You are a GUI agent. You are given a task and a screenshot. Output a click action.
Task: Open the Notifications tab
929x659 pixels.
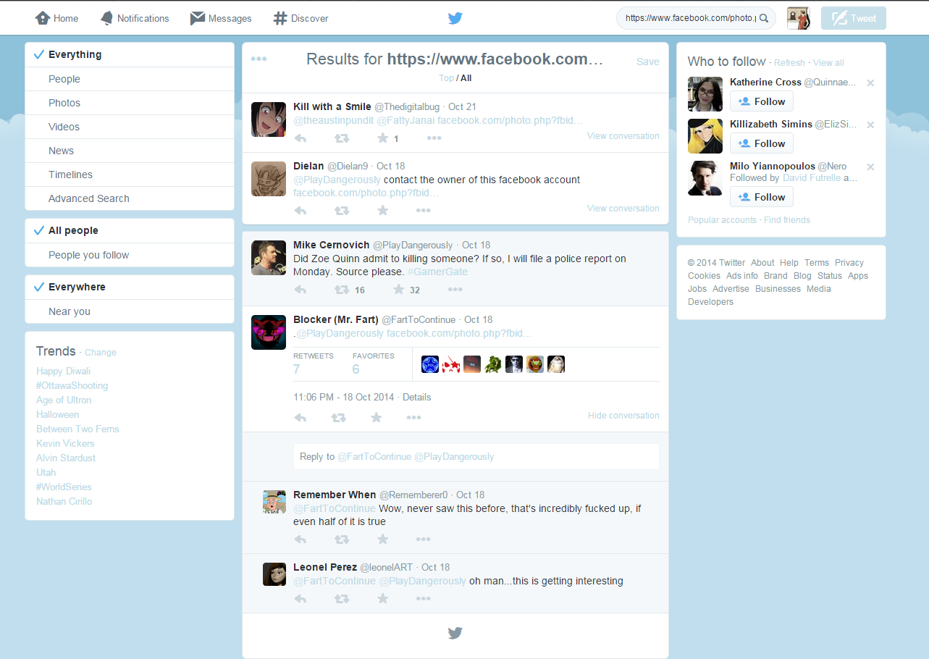point(135,18)
